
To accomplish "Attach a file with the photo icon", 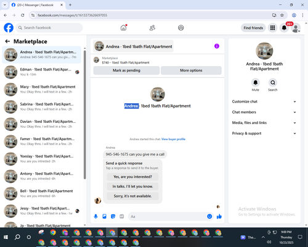I will tap(104, 216).
